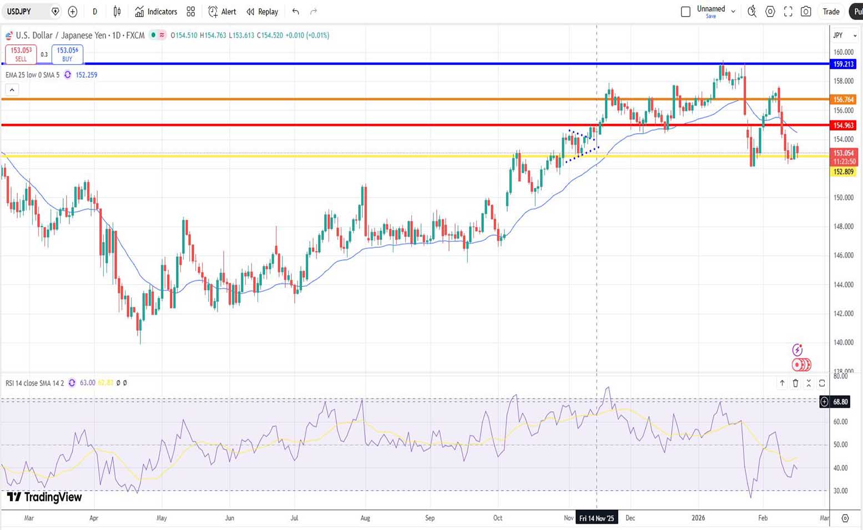Screen dimensions: 863x530
Task: Open the candlestick chart style selector
Action: [117, 12]
